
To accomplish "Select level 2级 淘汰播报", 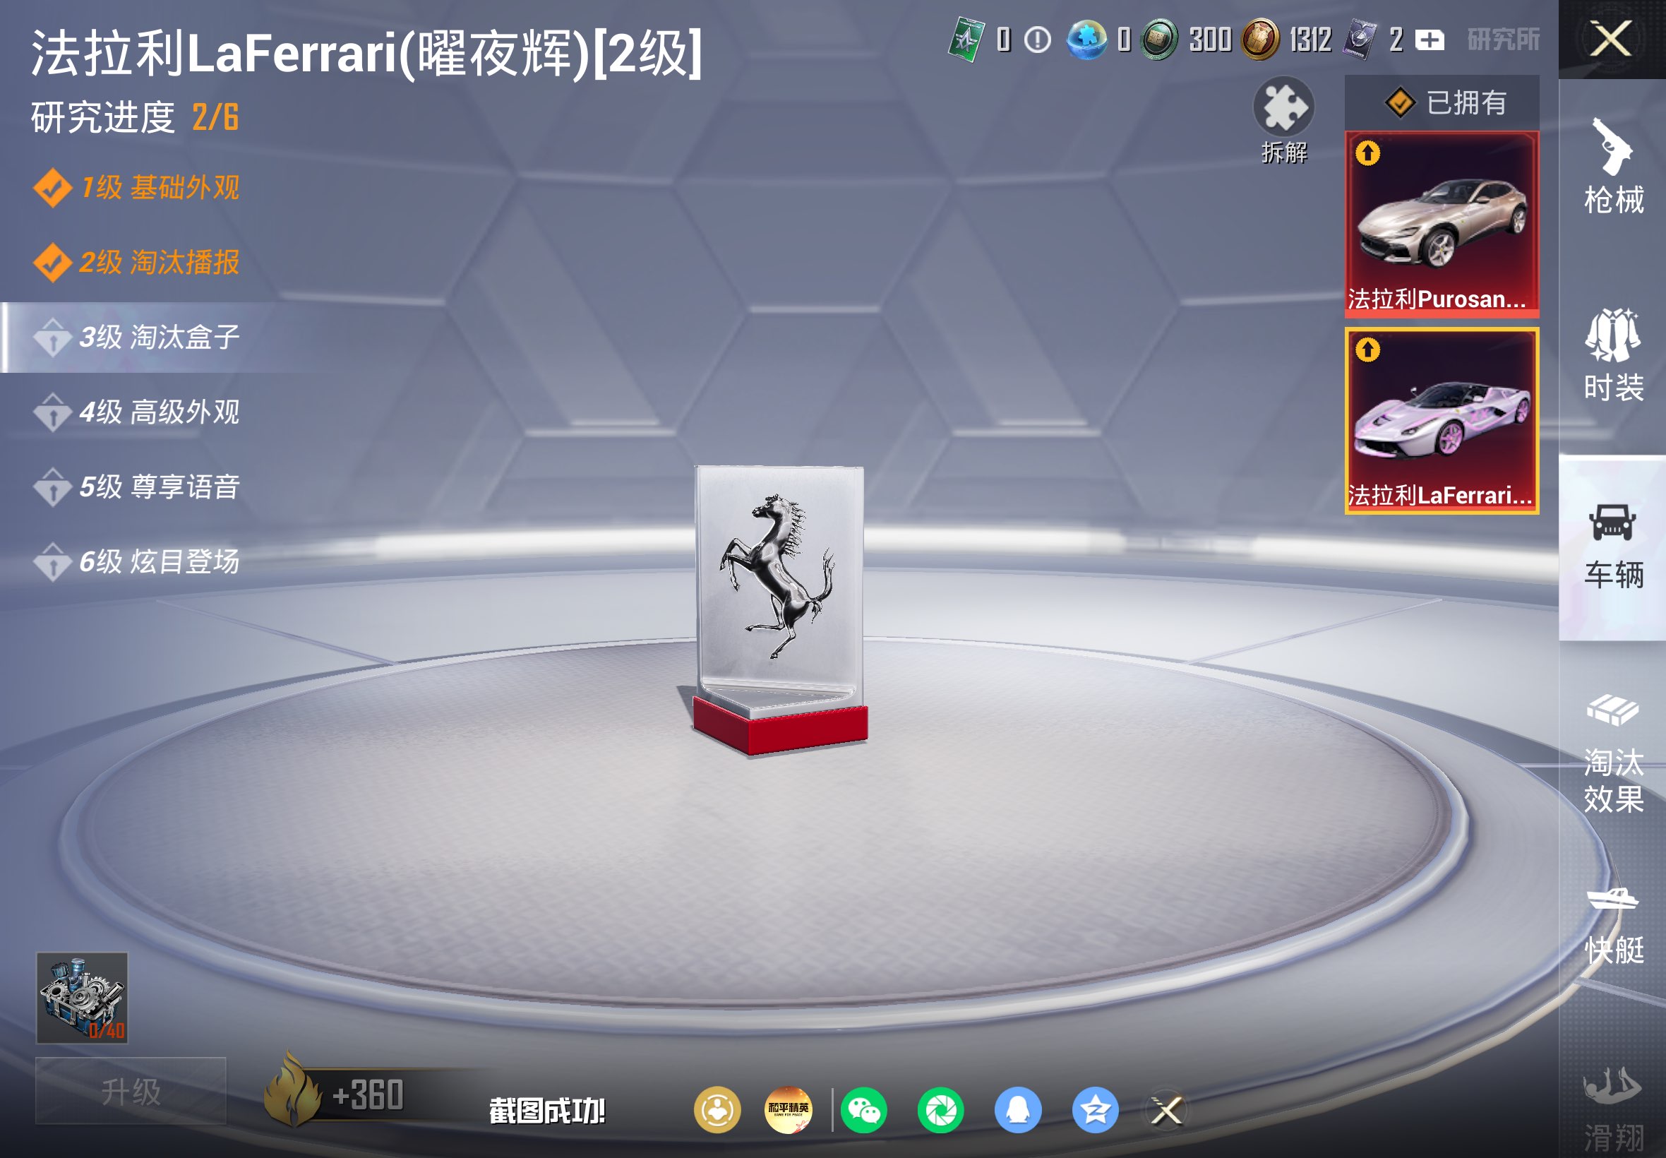I will (x=136, y=263).
